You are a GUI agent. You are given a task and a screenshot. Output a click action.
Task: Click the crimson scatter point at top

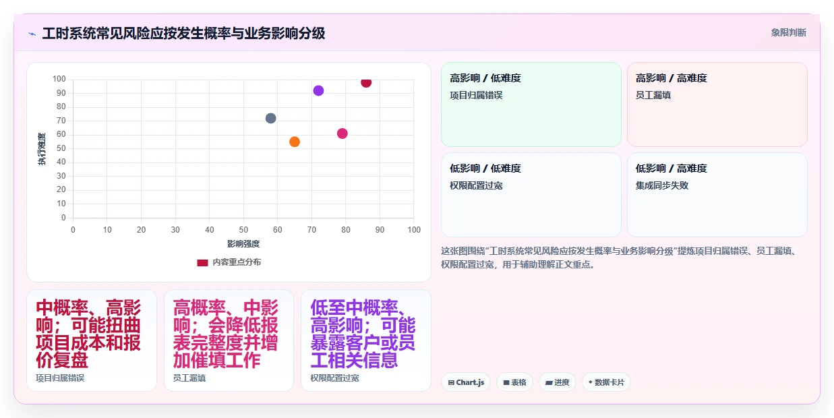point(366,82)
